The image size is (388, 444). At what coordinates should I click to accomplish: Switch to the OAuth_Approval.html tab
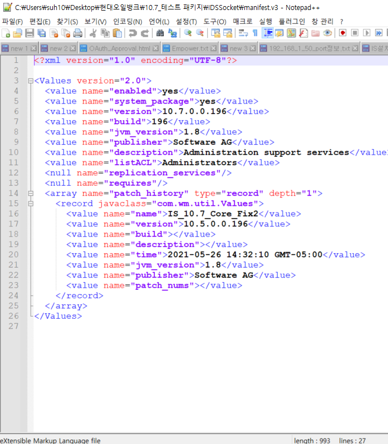(x=119, y=48)
